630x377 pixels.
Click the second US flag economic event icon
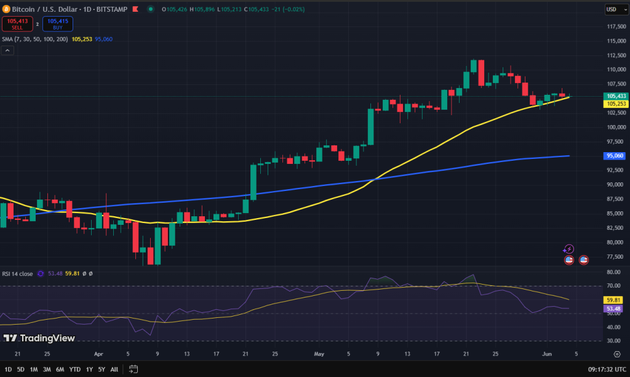(x=584, y=260)
